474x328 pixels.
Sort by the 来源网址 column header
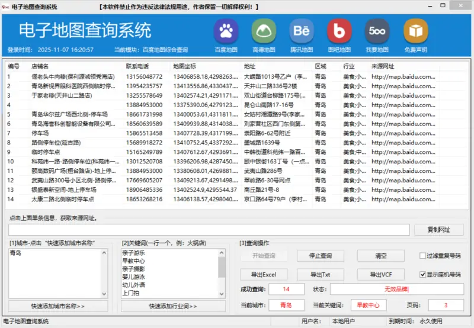383,66
